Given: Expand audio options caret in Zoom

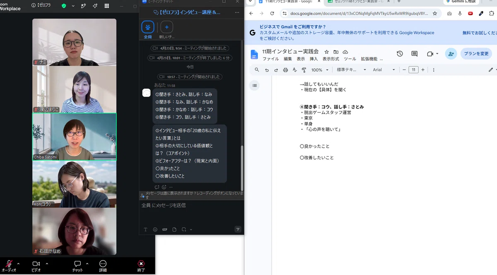Looking at the screenshot, I should 18,263.
